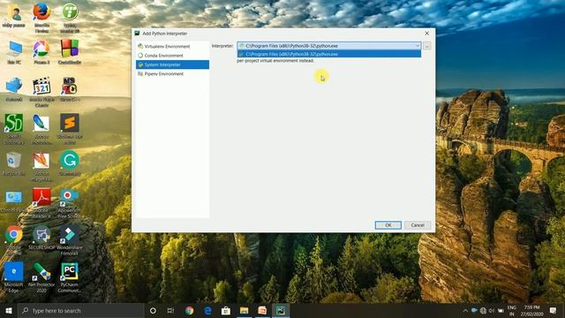Image resolution: width=565 pixels, height=318 pixels.
Task: Launch SECURESHOP desktop shortcut
Action: tap(41, 238)
